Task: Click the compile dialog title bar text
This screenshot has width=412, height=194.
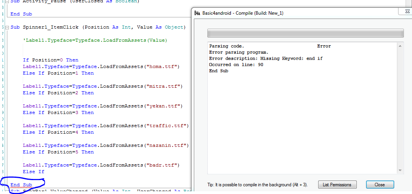Action: click(243, 13)
